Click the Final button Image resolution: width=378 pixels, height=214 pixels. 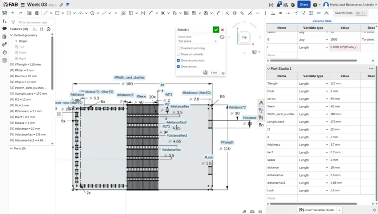tap(214, 73)
